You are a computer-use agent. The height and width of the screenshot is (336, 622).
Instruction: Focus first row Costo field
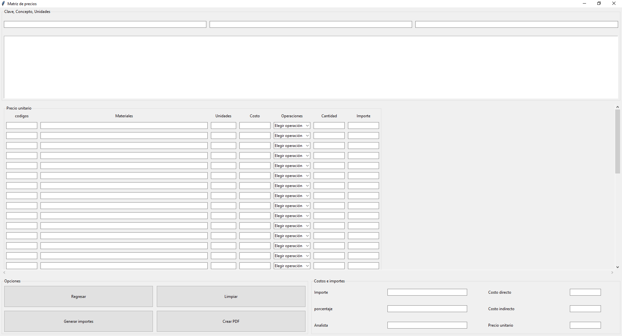[x=255, y=126]
